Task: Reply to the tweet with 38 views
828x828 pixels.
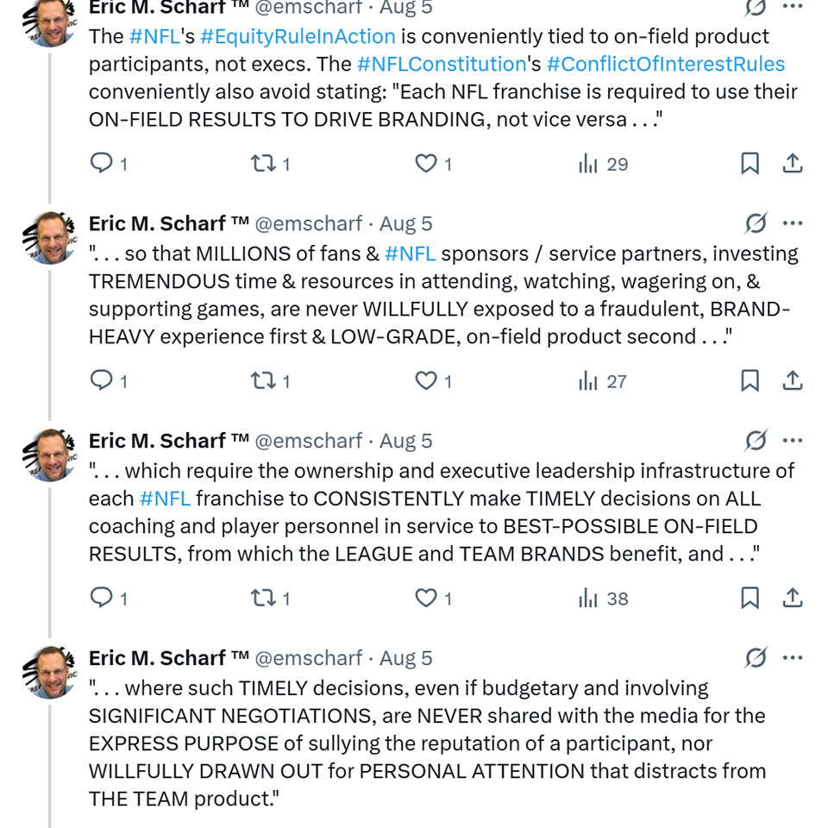Action: tap(102, 598)
